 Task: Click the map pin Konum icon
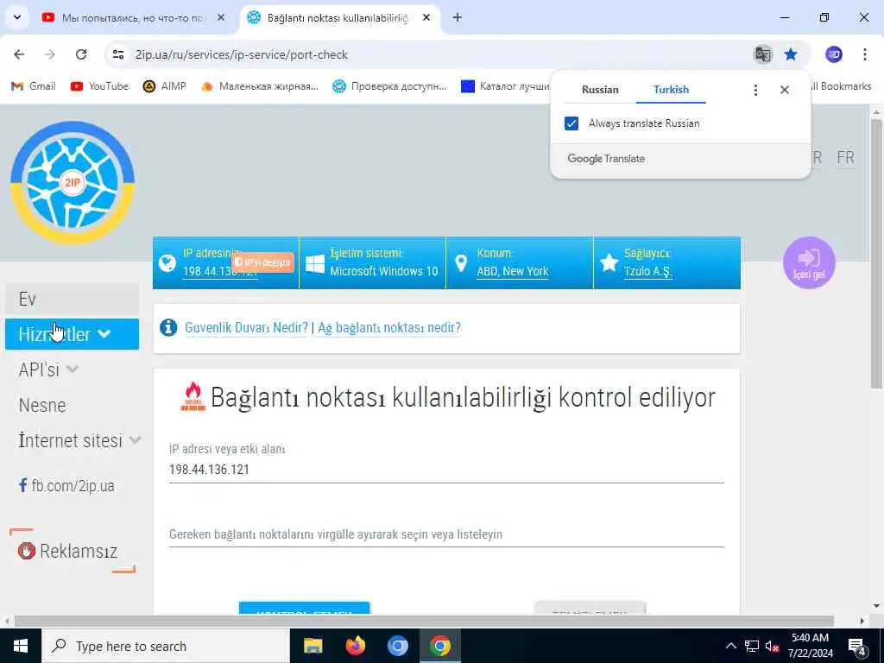[461, 263]
